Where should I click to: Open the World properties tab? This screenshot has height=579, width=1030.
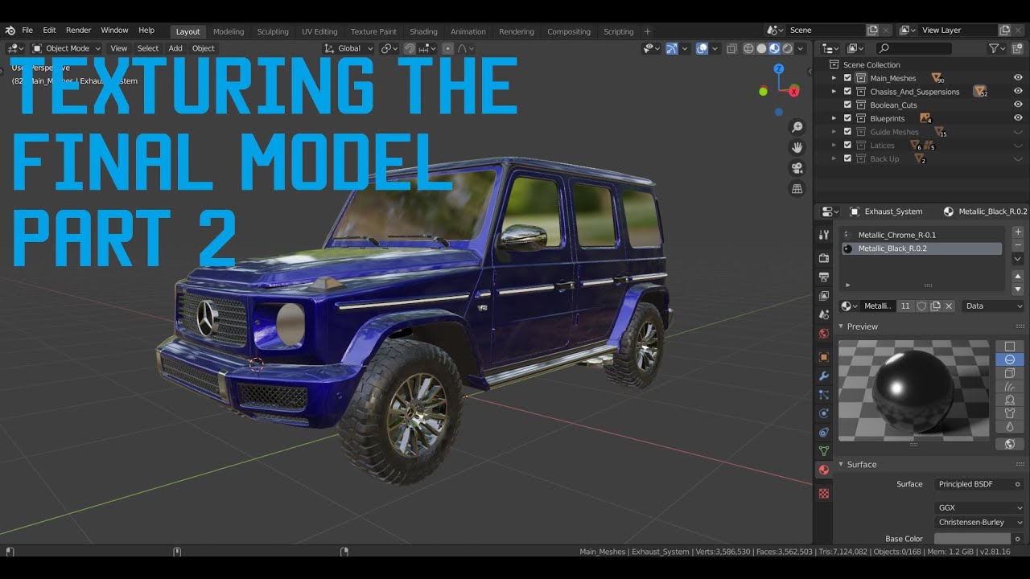(823, 333)
